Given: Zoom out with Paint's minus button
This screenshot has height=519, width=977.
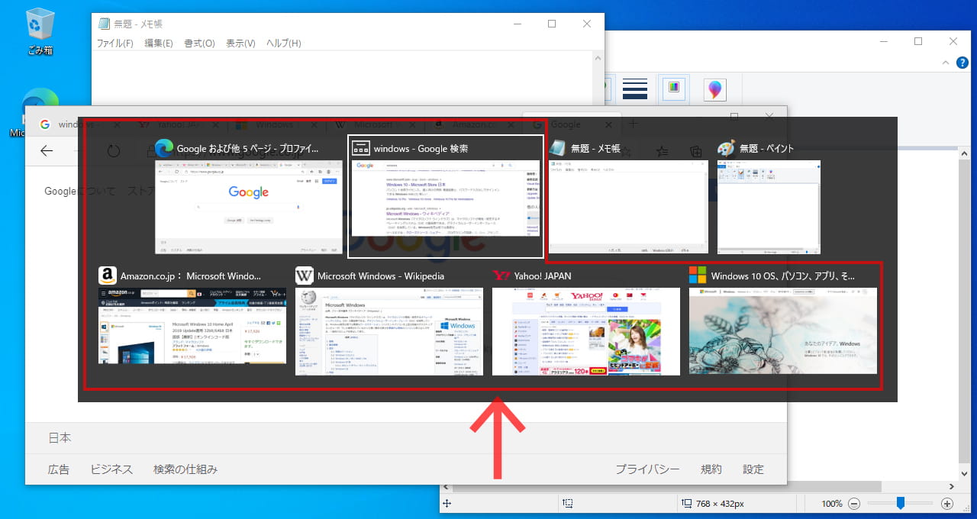Looking at the screenshot, I should click(854, 504).
